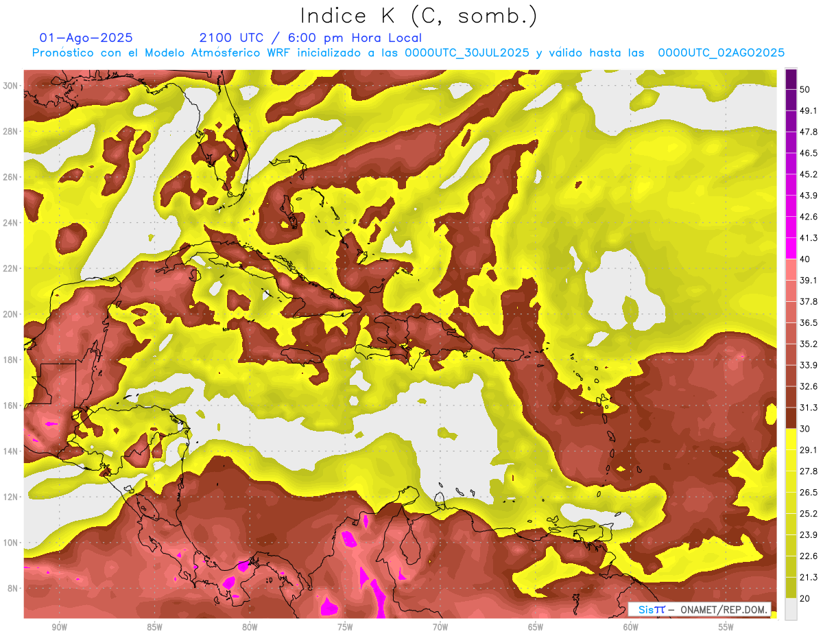Click colorbar value 46.5
Viewport: 823px width, 636px height.
pos(809,153)
